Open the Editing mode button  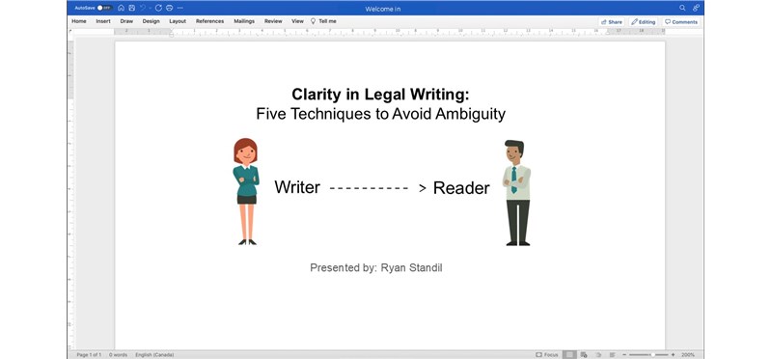coord(644,22)
